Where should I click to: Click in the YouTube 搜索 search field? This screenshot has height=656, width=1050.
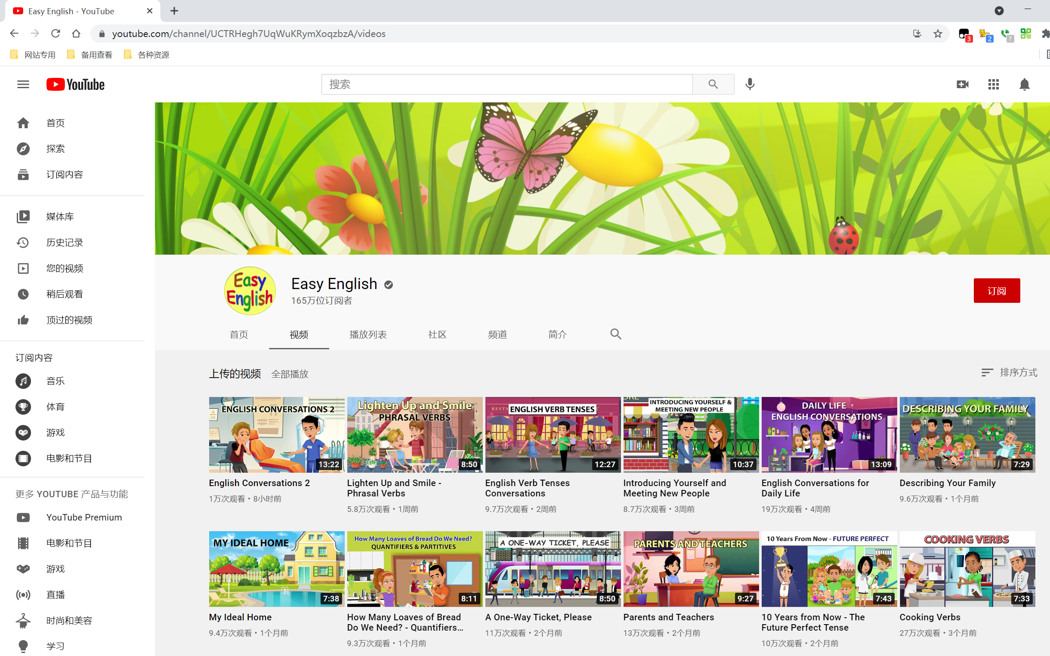507,84
